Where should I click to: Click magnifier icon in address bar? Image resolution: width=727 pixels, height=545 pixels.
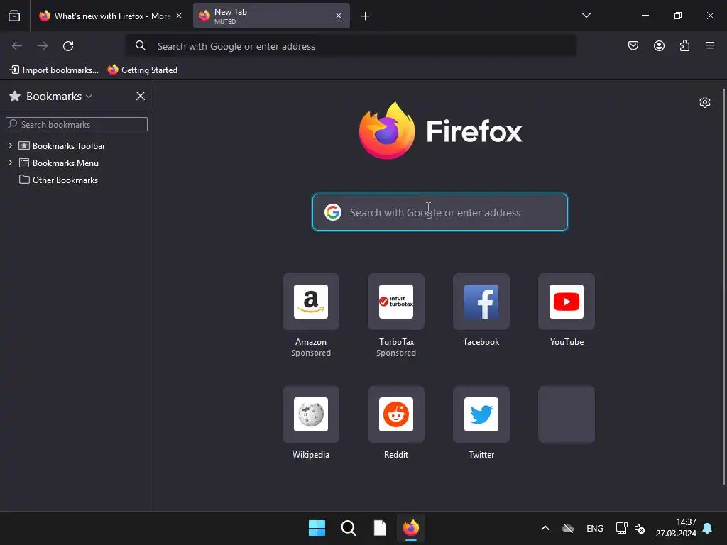point(141,46)
